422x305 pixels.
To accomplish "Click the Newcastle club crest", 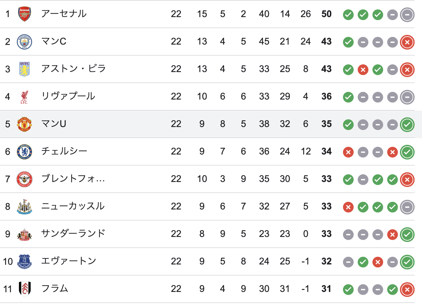I will [24, 206].
